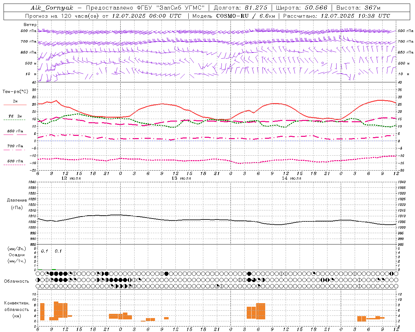Screen dimensions: 415x332
Task: Click the red 2м temperature legend line
Action: click(x=15, y=105)
